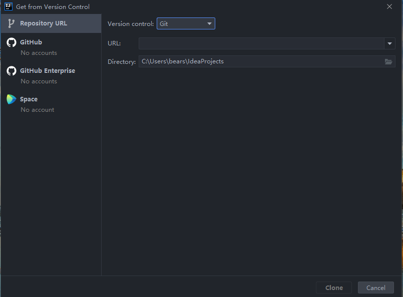Click the 'Get from Version Control' title text
Image resolution: width=403 pixels, height=297 pixels.
tap(53, 6)
